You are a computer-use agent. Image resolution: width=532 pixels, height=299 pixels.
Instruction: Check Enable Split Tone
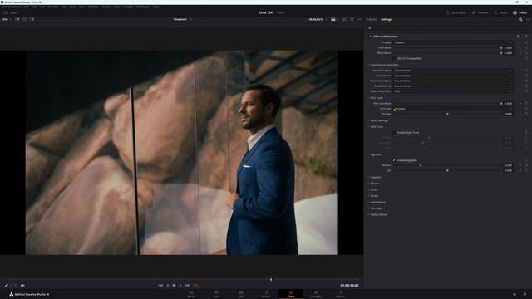pyautogui.click(x=394, y=133)
